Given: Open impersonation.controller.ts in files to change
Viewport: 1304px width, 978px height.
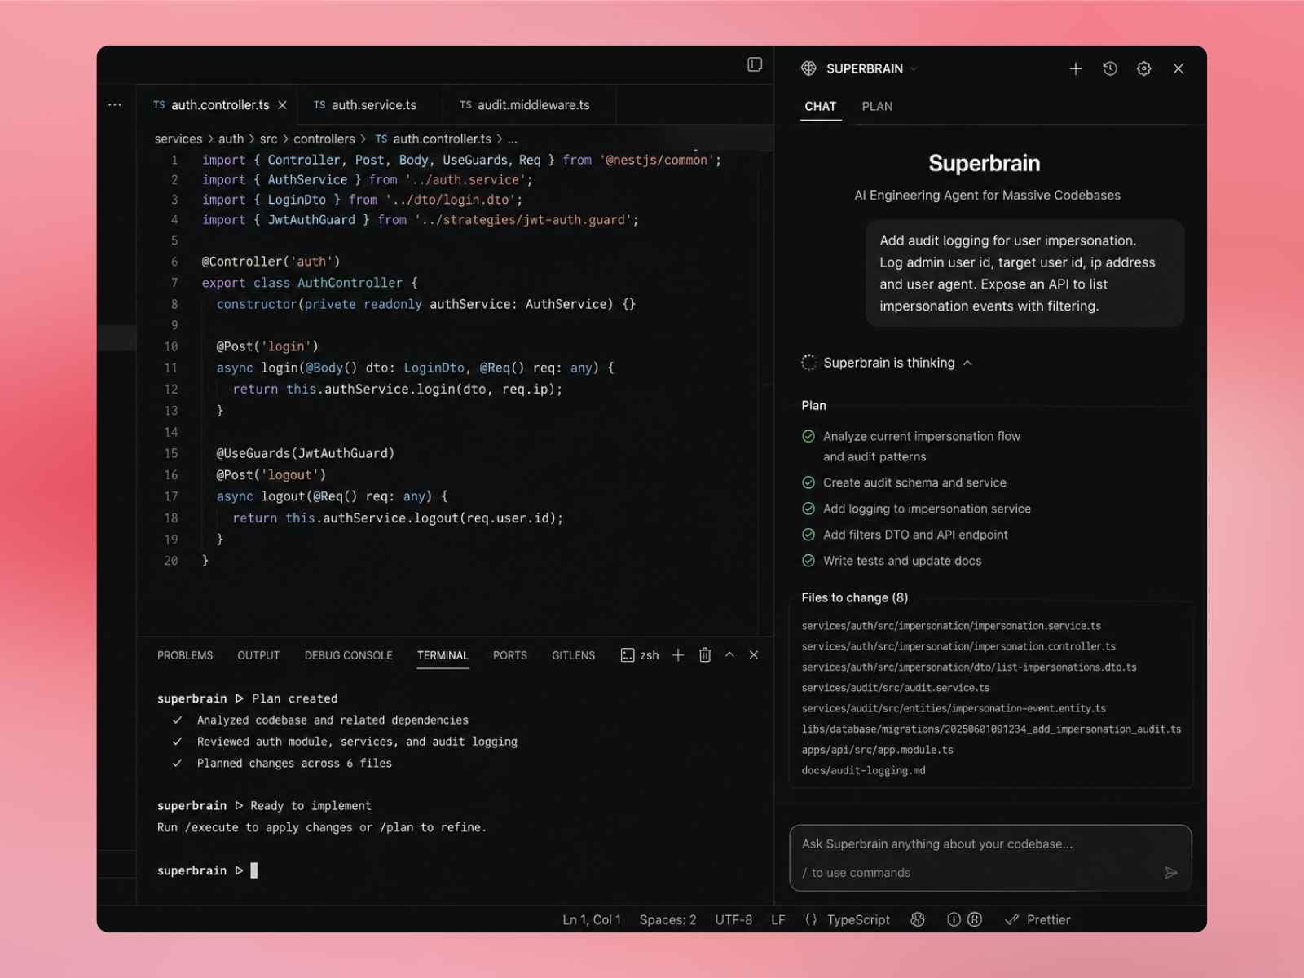Looking at the screenshot, I should [x=958, y=646].
